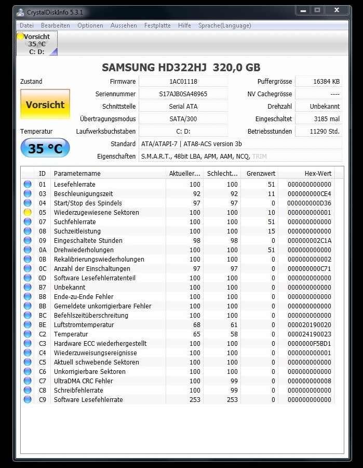
Task: Click status icon for Gemeldete unkorrigierbare Fehler
Action: point(28,306)
